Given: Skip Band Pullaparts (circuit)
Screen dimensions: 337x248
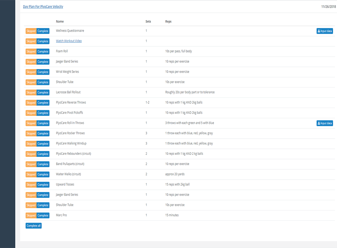Looking at the screenshot, I should click(31, 164).
